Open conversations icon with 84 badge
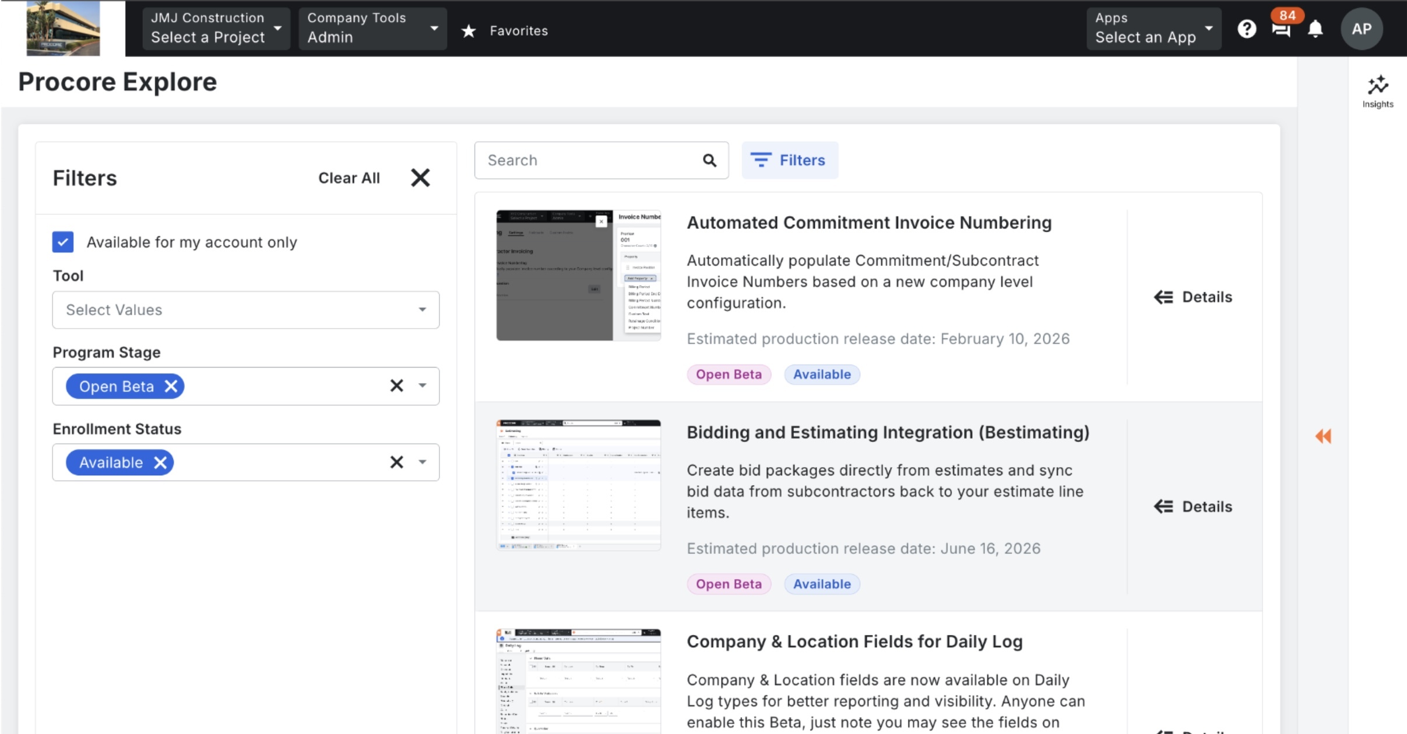 pyautogui.click(x=1281, y=29)
